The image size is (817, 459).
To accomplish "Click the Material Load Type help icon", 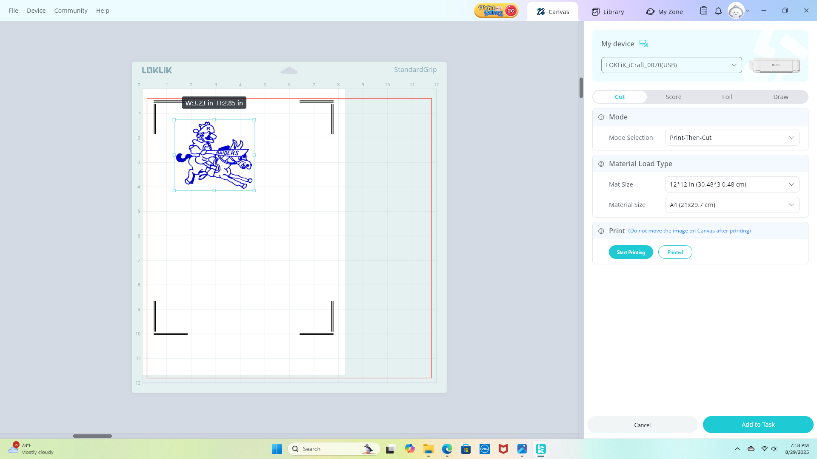I will (601, 164).
